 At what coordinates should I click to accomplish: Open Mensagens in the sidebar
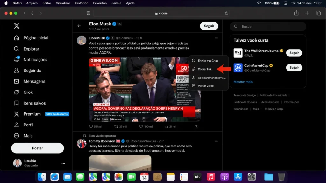pyautogui.click(x=30, y=81)
